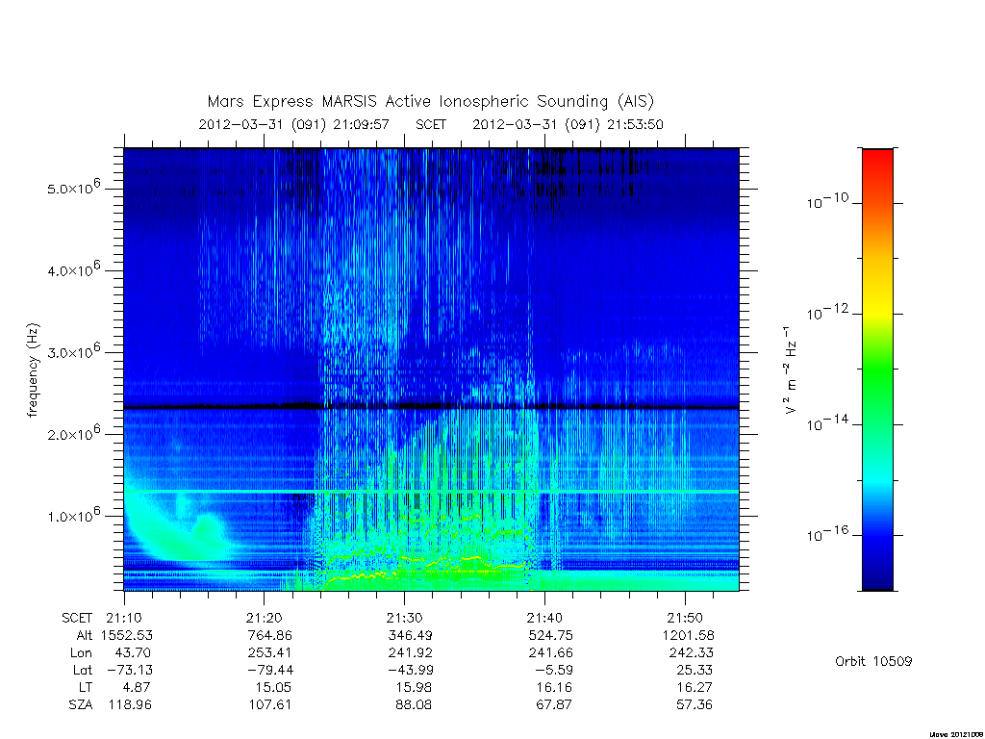Click latitude value -73.13

click(x=130, y=670)
